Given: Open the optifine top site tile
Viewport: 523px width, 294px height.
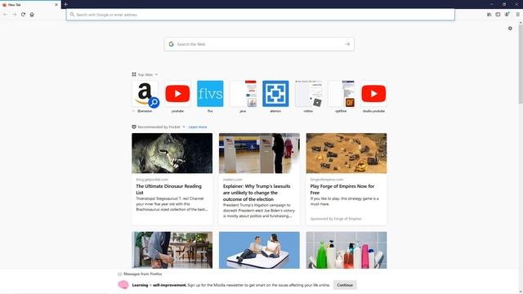Looking at the screenshot, I should point(341,94).
